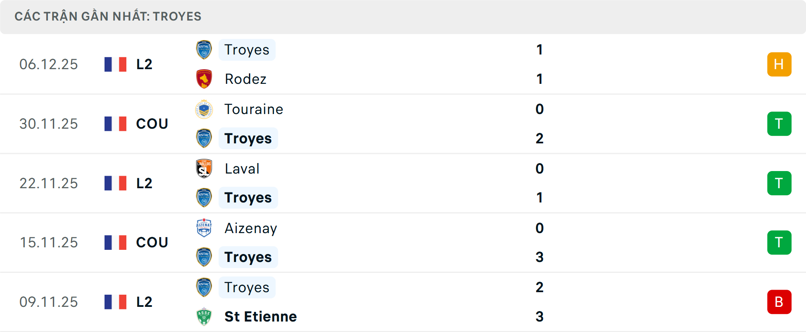
Task: Click the Touraine club crest icon
Action: (x=204, y=109)
